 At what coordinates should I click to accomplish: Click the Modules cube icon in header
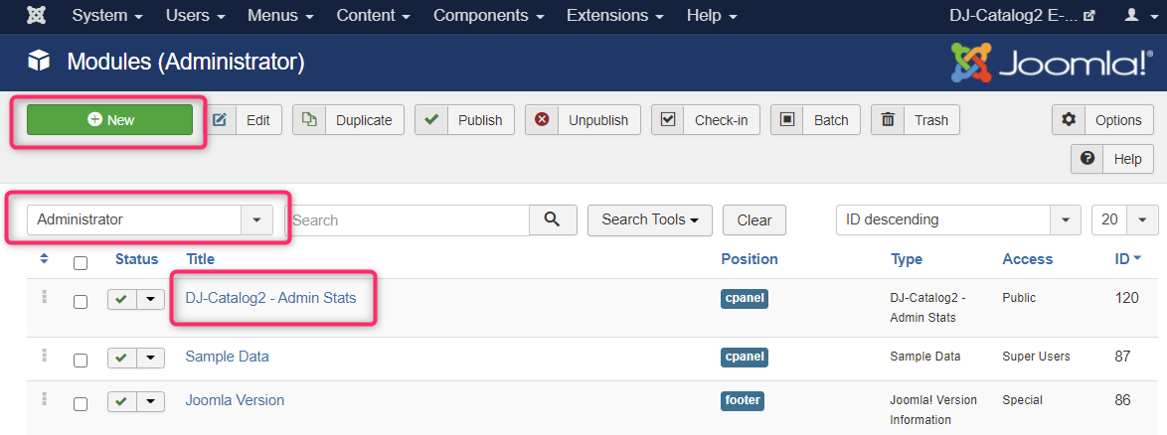click(x=38, y=61)
